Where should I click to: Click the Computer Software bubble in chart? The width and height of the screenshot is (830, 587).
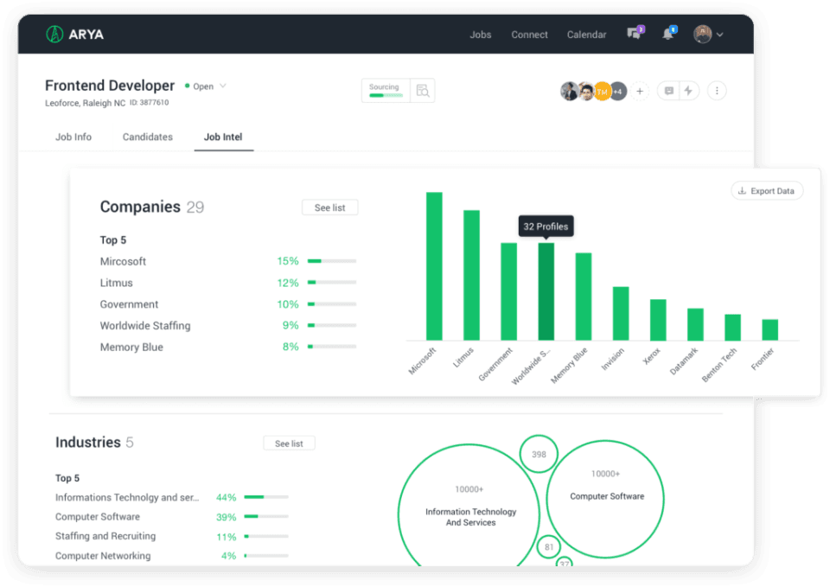point(606,497)
